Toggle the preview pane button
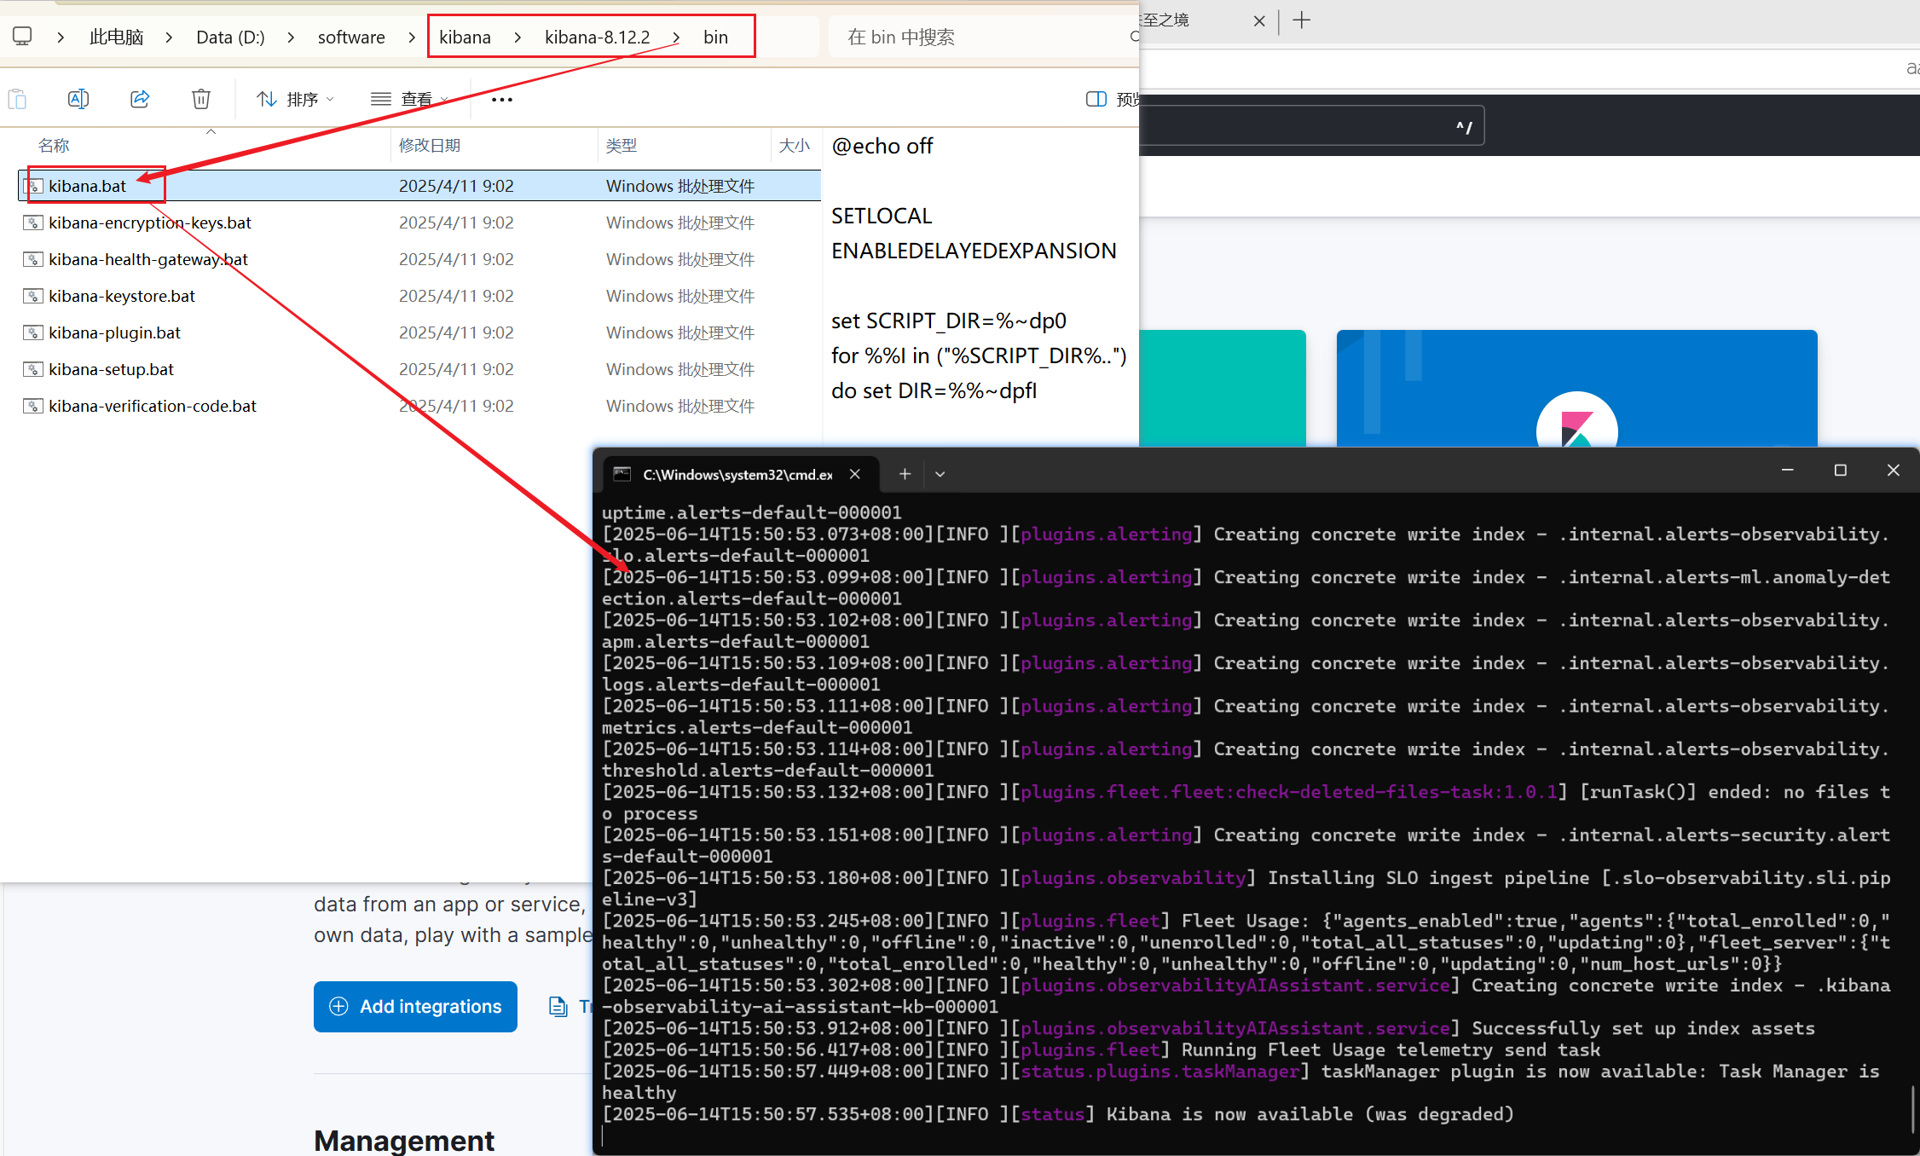 [x=1096, y=100]
